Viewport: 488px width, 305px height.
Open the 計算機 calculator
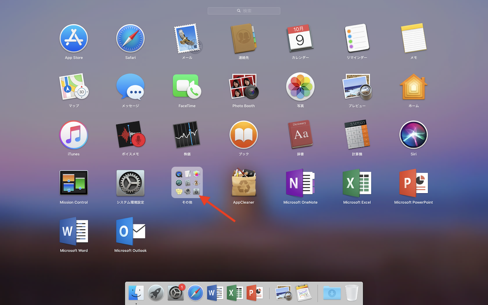click(x=357, y=135)
